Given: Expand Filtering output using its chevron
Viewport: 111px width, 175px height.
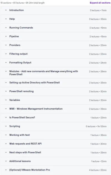Looking at the screenshot, I should click(x=6, y=54).
